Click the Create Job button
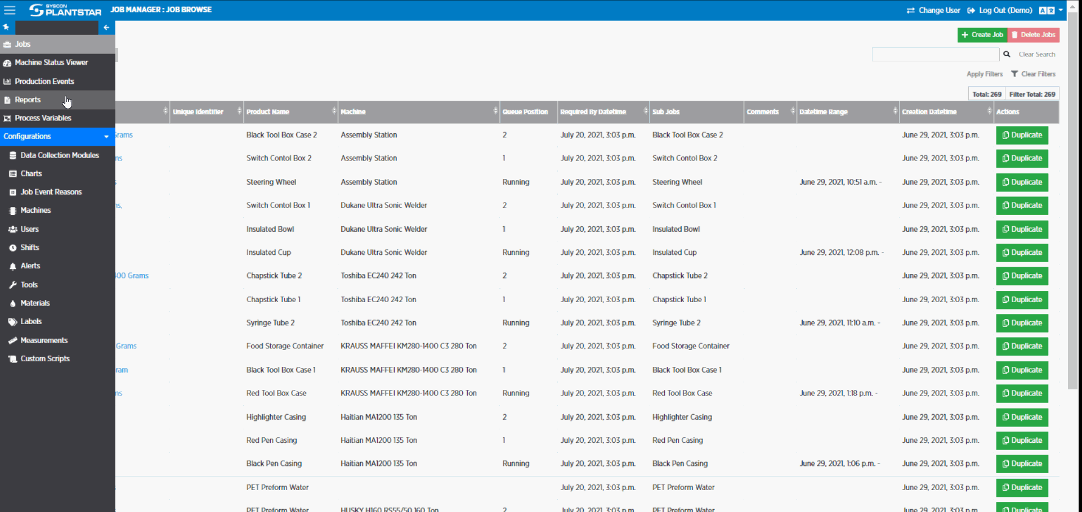The height and width of the screenshot is (512, 1082). coord(982,35)
